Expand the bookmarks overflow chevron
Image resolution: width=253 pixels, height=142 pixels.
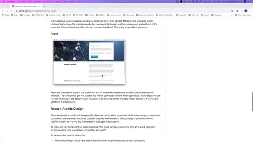click(232, 15)
